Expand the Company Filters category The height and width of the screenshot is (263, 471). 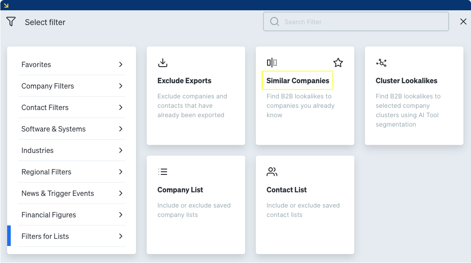pyautogui.click(x=72, y=86)
